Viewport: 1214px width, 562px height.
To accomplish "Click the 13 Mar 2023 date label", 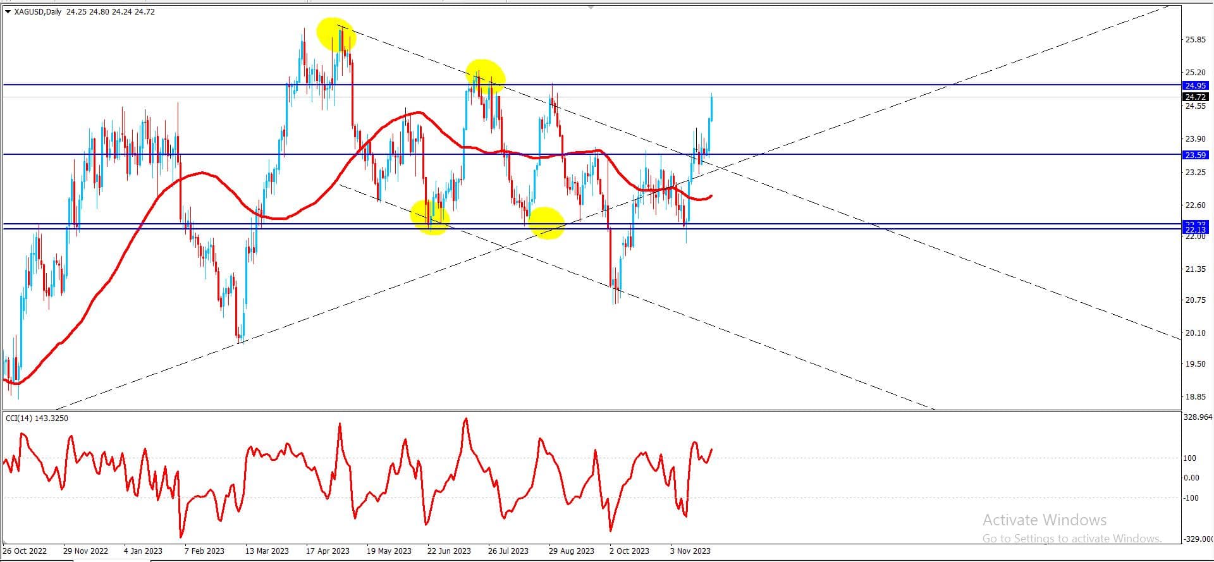I will (267, 551).
